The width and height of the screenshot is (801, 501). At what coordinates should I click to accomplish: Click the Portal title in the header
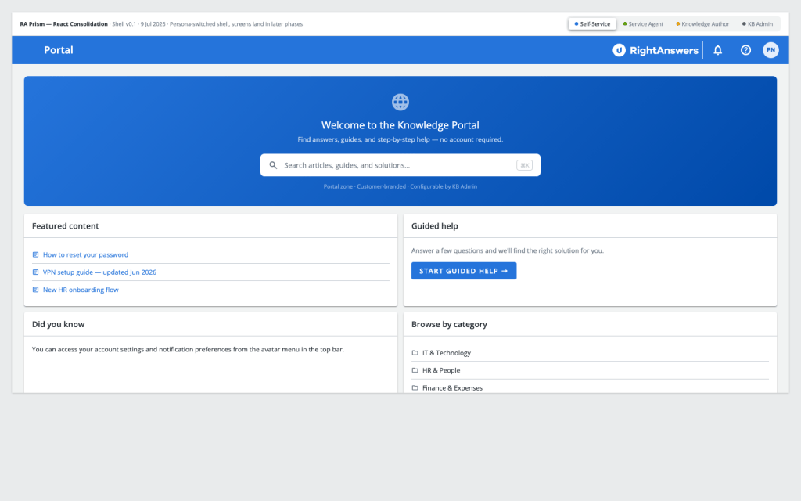coord(58,50)
